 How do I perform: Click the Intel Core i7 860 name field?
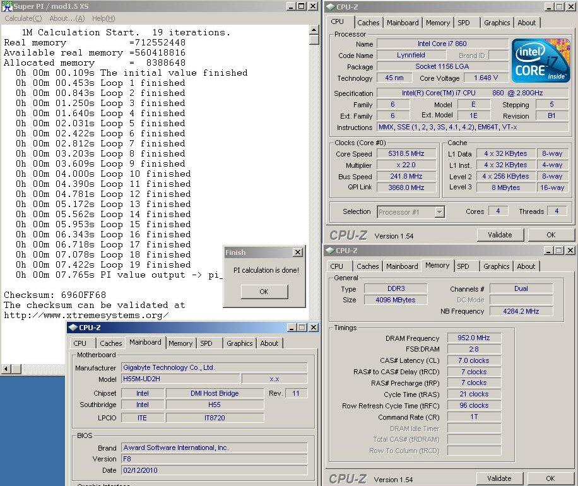pyautogui.click(x=442, y=44)
